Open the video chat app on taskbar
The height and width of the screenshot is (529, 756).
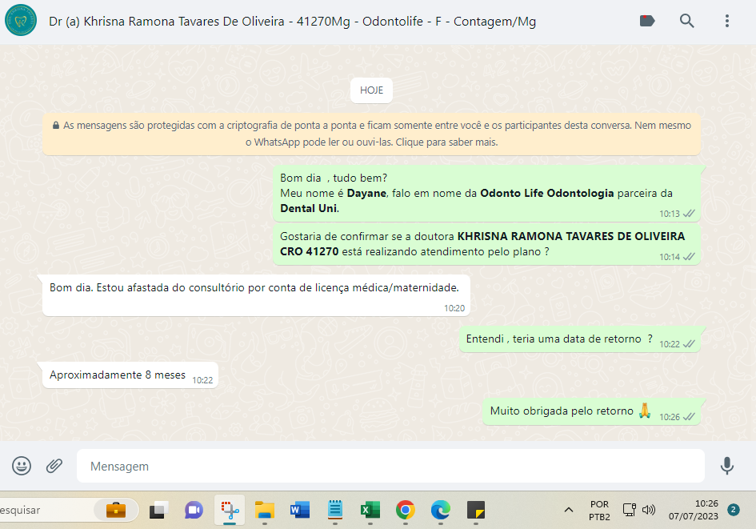[194, 510]
